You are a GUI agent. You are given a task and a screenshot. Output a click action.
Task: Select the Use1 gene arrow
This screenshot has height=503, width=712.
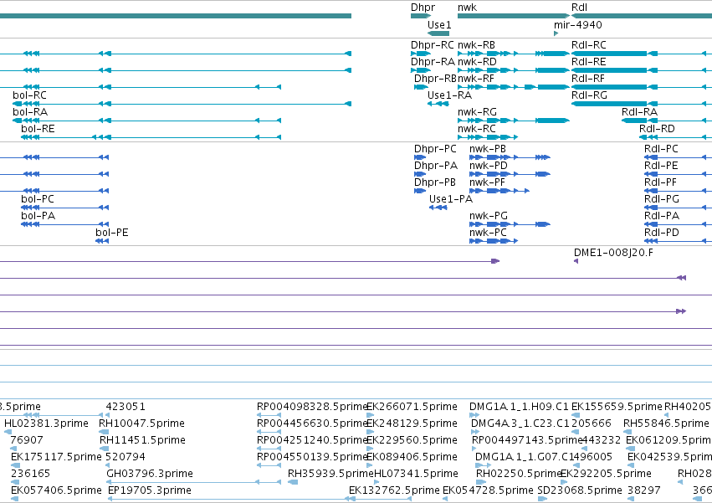click(x=438, y=33)
